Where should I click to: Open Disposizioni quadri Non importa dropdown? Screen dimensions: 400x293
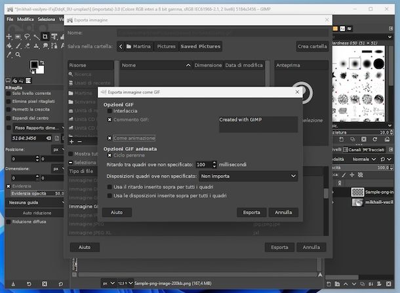(249, 176)
